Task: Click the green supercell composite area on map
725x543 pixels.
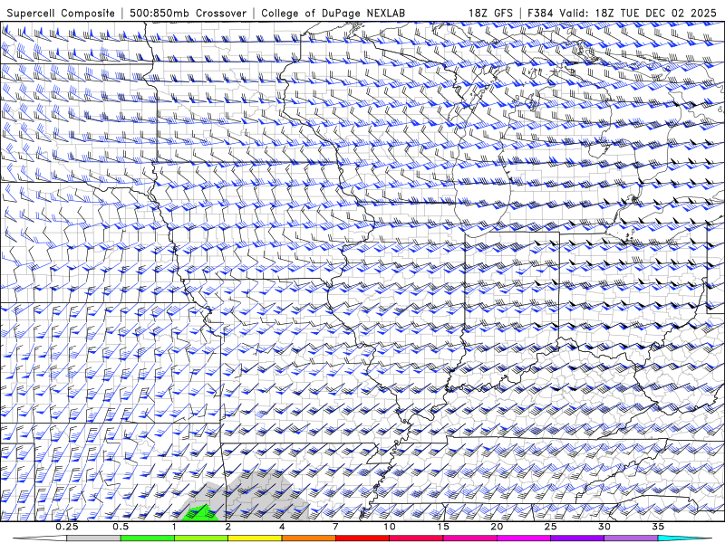Action: [200, 514]
